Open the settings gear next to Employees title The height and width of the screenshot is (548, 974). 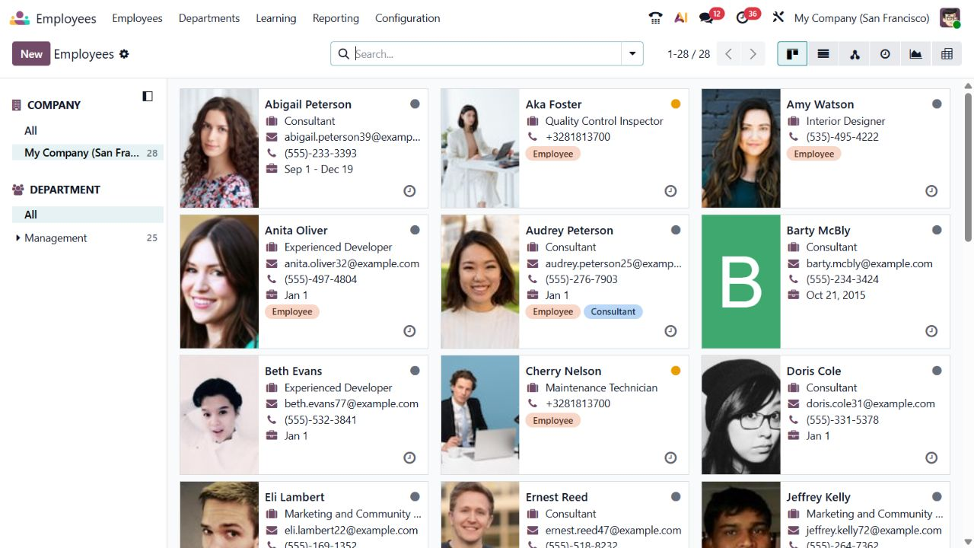coord(124,54)
